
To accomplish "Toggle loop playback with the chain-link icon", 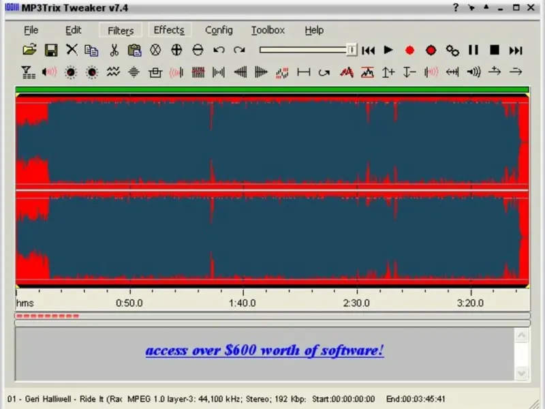I will (x=452, y=50).
